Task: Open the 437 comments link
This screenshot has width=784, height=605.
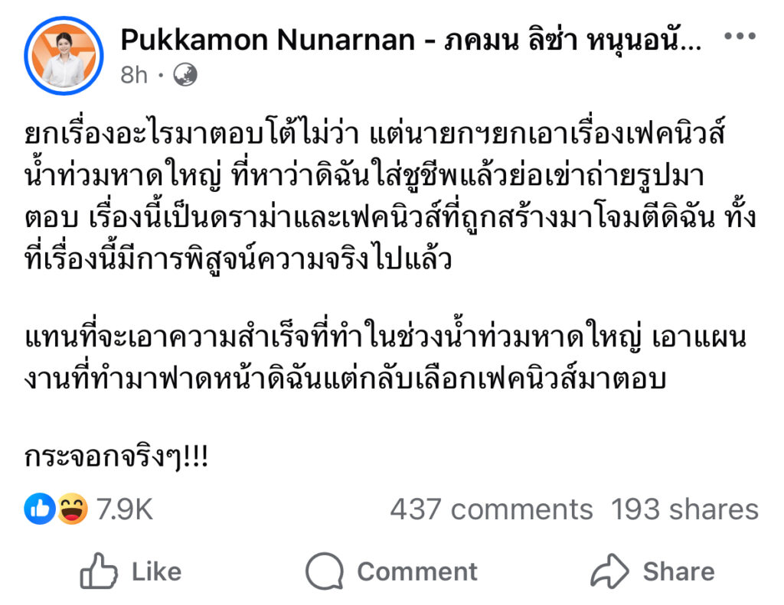Action: click(x=491, y=510)
